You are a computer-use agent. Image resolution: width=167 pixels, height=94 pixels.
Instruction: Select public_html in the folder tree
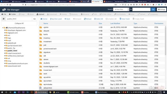[12, 51]
